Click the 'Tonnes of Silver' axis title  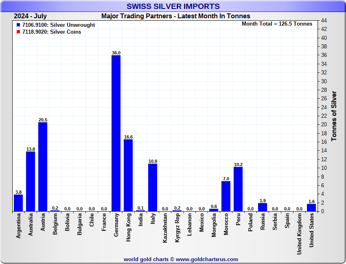pyautogui.click(x=334, y=116)
